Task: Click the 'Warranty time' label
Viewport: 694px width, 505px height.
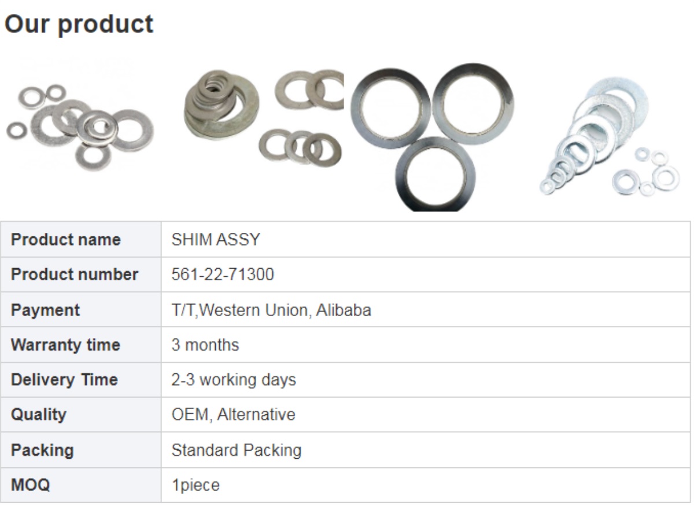Action: (x=65, y=345)
